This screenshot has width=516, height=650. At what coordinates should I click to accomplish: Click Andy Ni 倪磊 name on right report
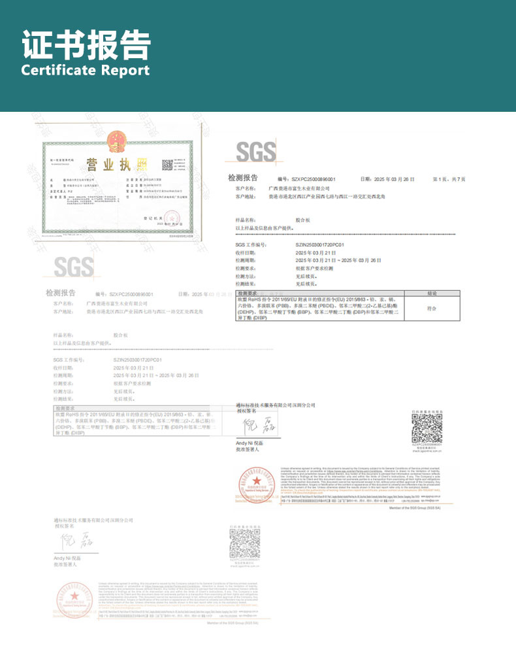click(x=250, y=443)
